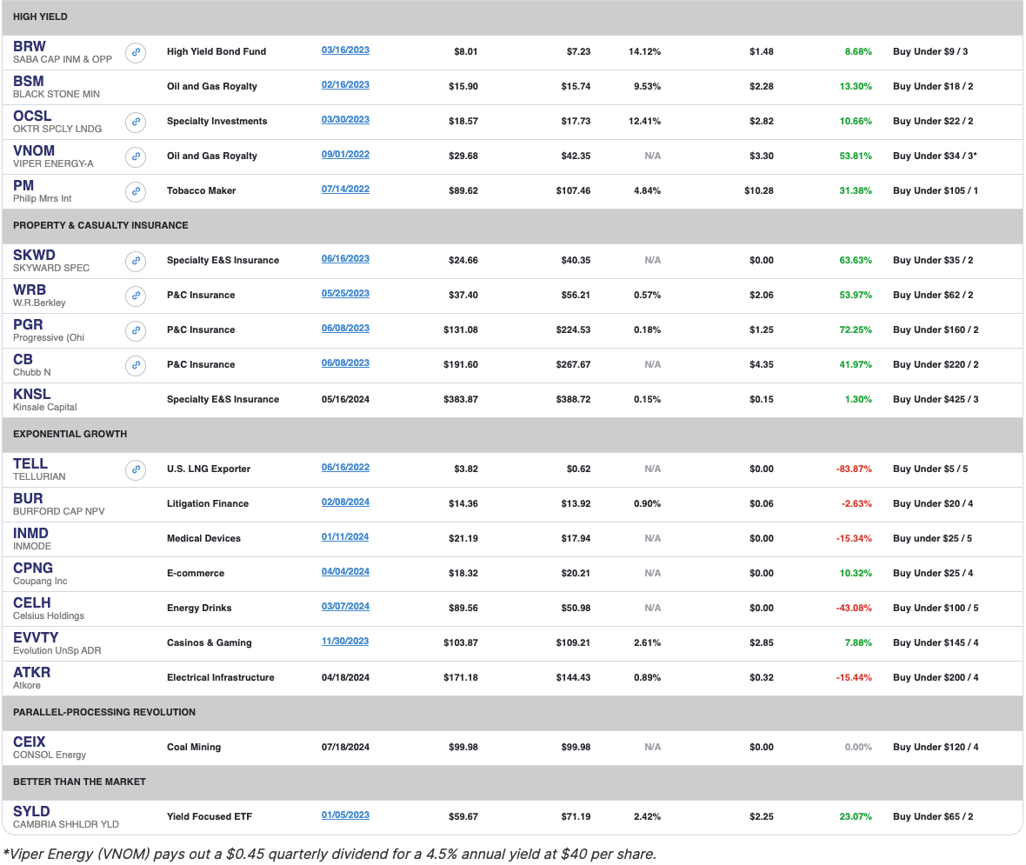Screen dimensions: 1026x865
Task: Open the 03/16/2023 date link for BRW
Action: point(345,50)
